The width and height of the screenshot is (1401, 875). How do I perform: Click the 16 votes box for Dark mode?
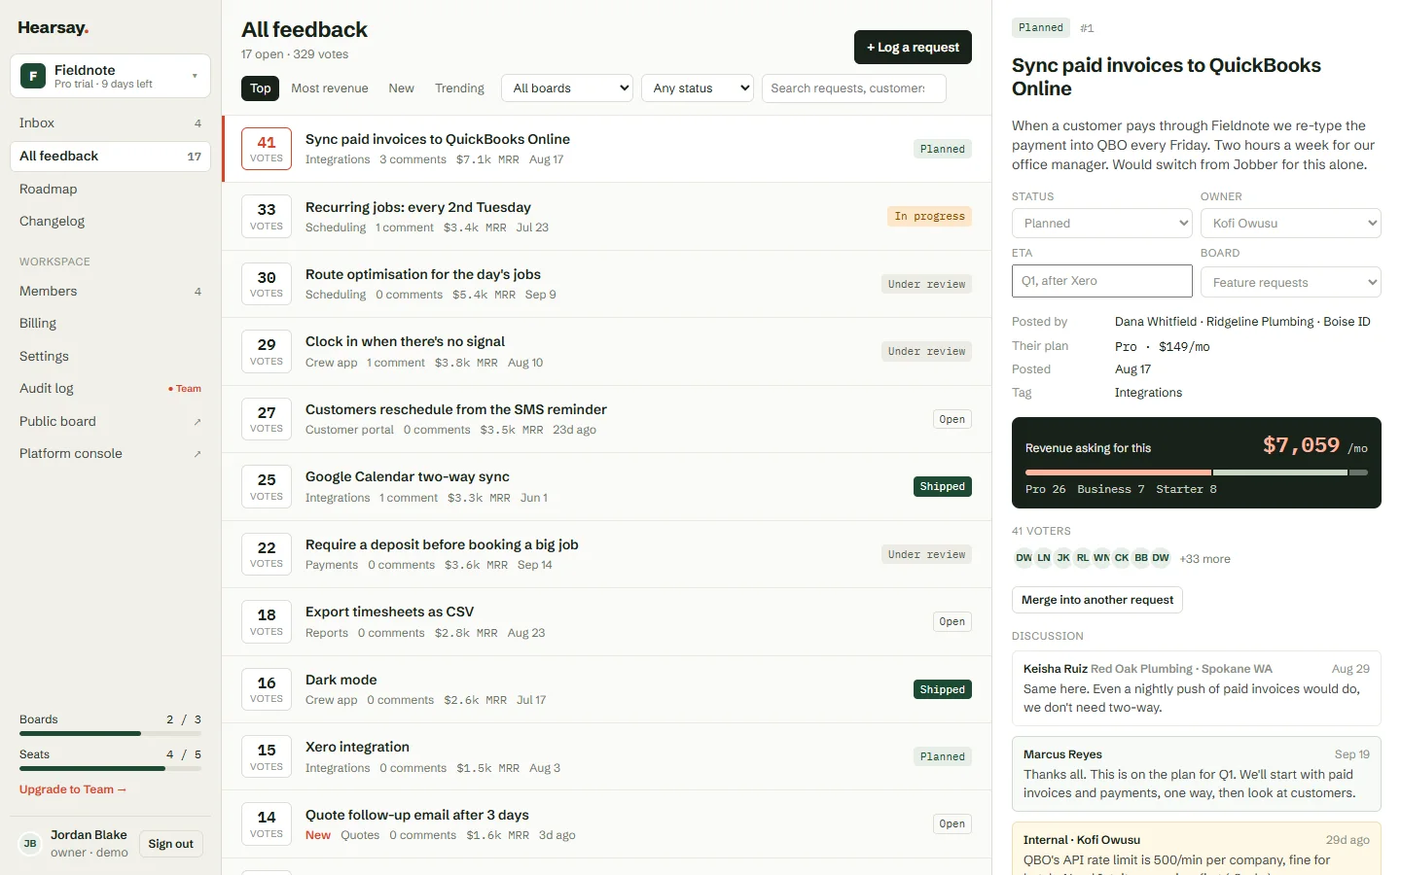click(267, 689)
